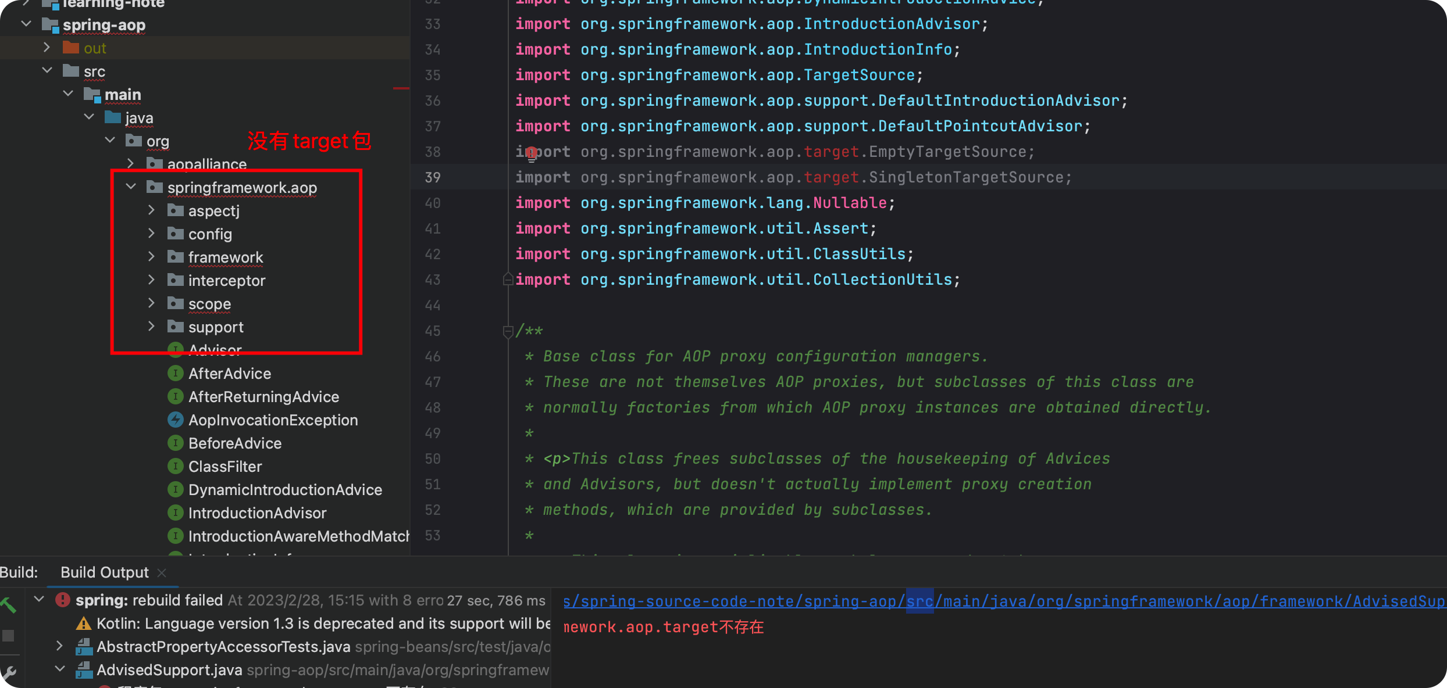Viewport: 1447px width, 688px height.
Task: Open the AdvisedSupport source path link
Action: pyautogui.click(x=1004, y=601)
